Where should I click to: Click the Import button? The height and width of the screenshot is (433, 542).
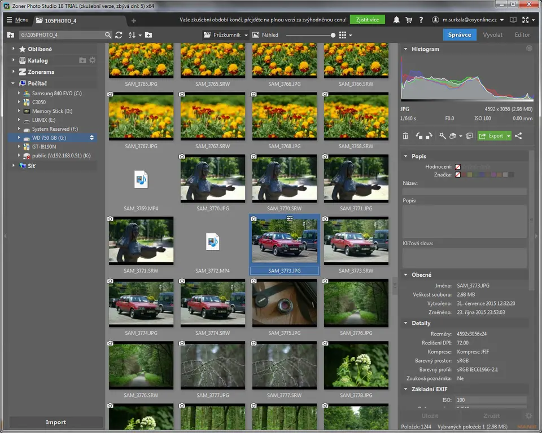[55, 422]
